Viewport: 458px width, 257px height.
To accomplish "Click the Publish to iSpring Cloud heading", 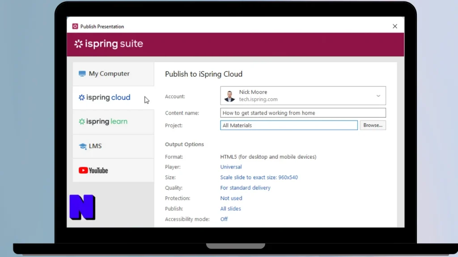I will (x=204, y=74).
